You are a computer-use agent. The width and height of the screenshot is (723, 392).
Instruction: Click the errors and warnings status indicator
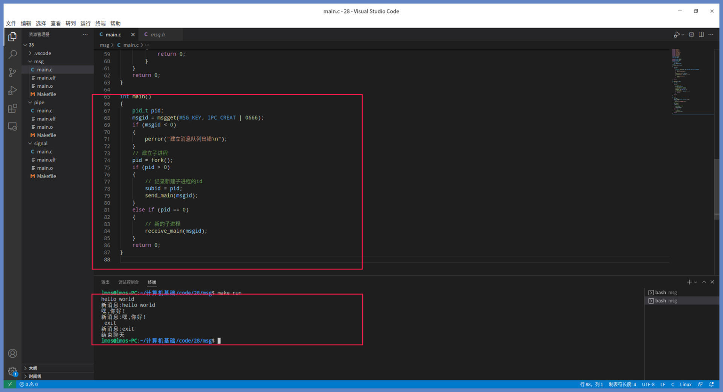pyautogui.click(x=29, y=384)
